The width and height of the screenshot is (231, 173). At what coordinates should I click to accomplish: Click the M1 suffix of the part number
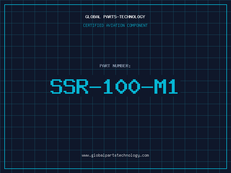[167, 86]
